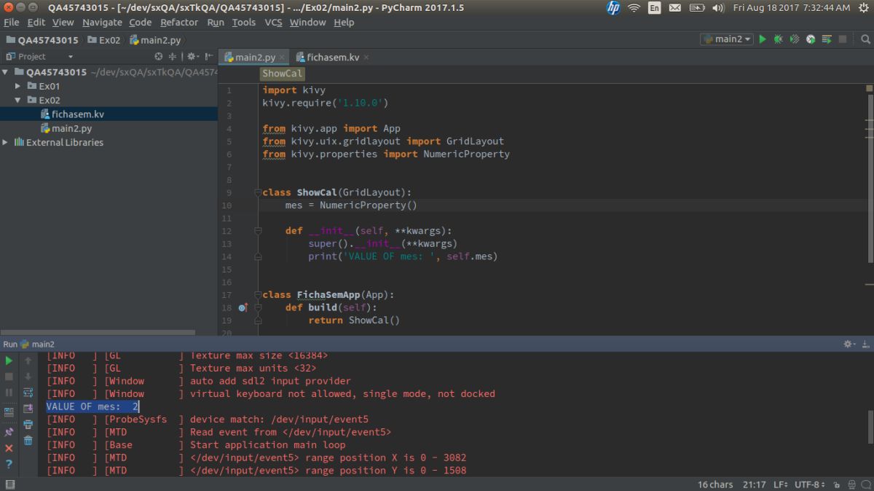The width and height of the screenshot is (874, 491).
Task: Click the UTF-8 encoding selector in status bar
Action: click(807, 484)
